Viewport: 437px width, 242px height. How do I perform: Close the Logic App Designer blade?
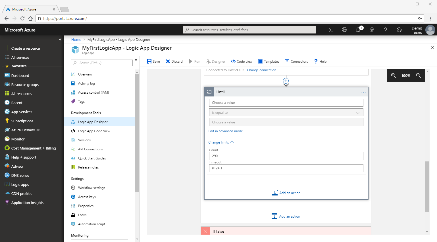tap(432, 48)
